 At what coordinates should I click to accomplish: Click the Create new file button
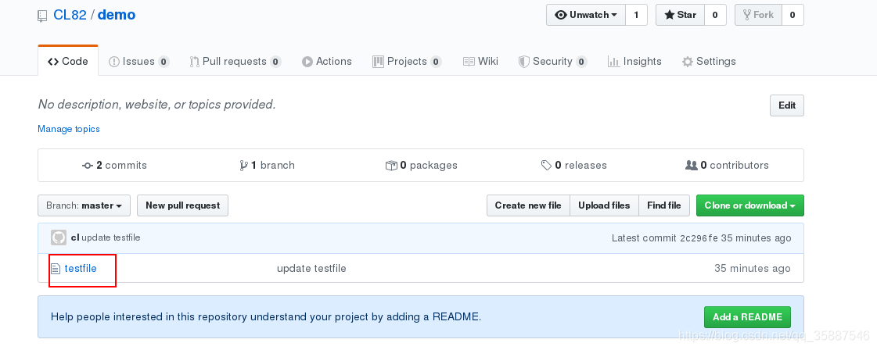pyautogui.click(x=528, y=205)
